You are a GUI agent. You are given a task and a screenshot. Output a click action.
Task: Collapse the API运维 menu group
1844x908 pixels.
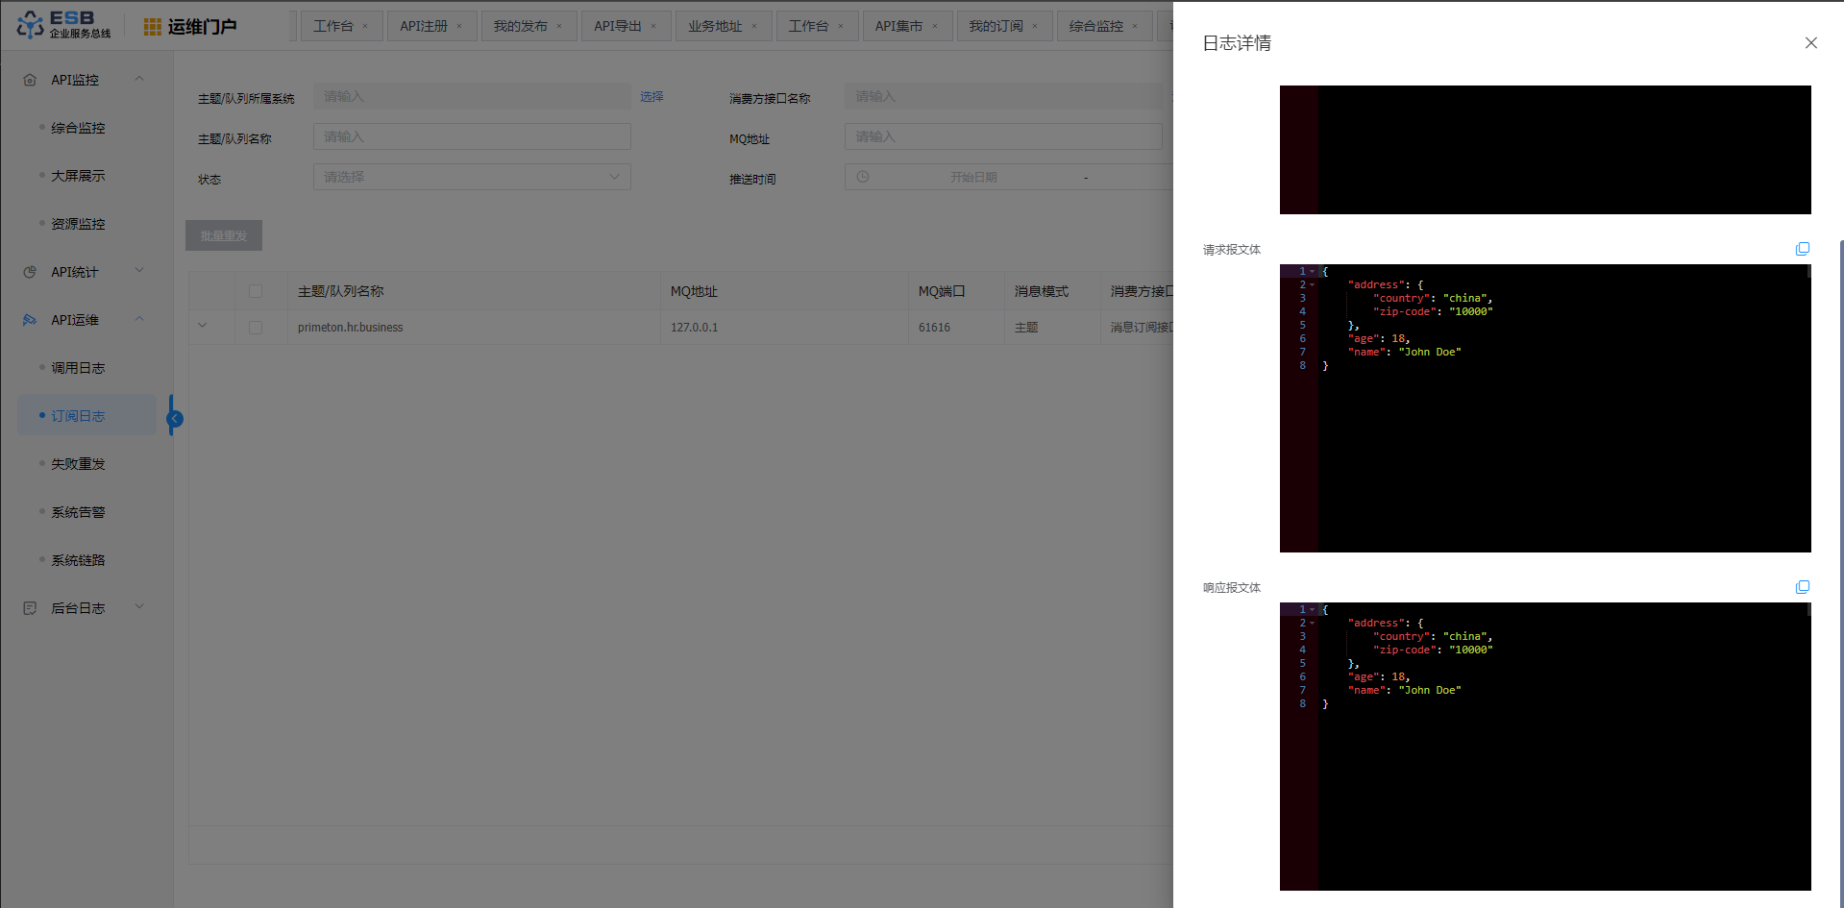point(139,319)
